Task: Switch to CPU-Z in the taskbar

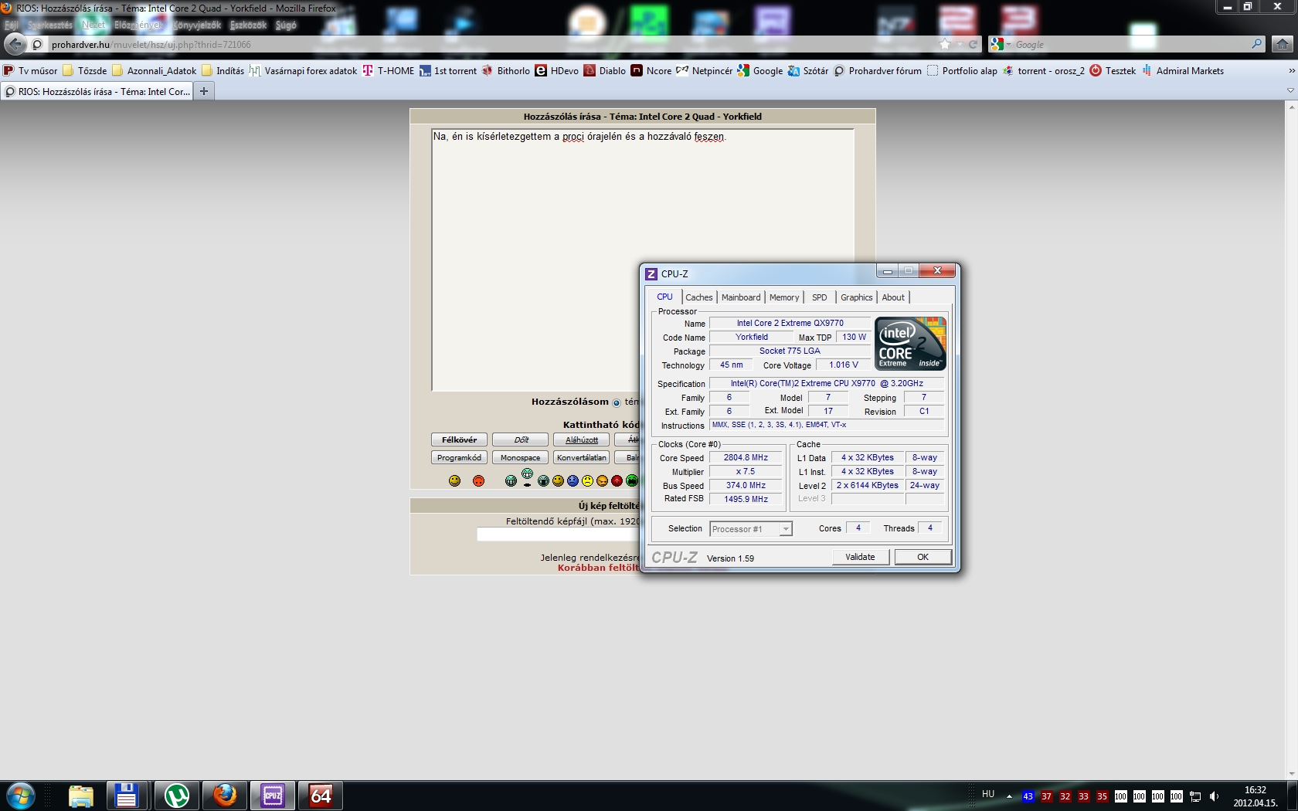Action: (273, 796)
